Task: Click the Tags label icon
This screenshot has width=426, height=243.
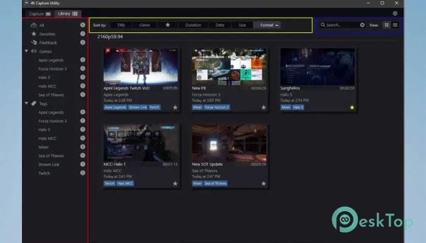Action: (x=34, y=103)
